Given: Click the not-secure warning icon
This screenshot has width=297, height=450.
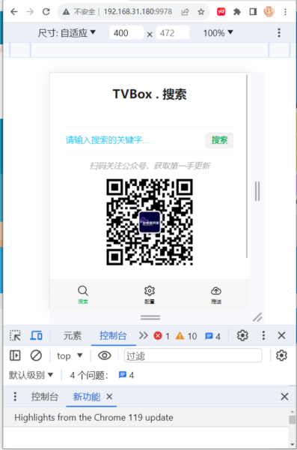Looking at the screenshot, I should (x=66, y=12).
